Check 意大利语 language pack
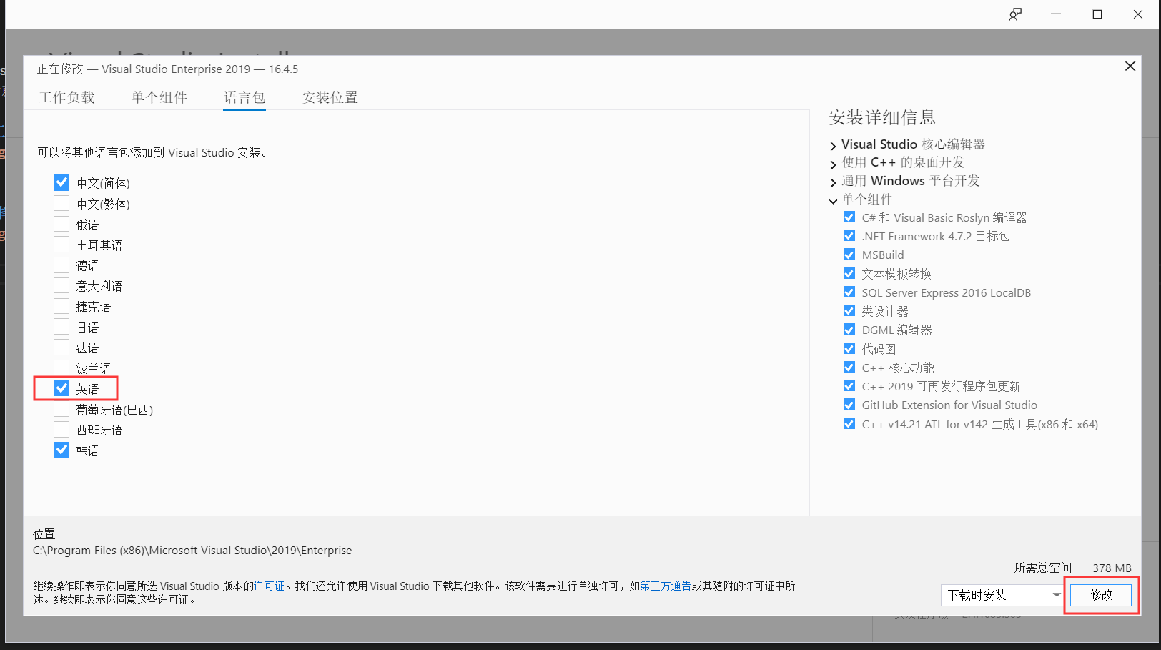This screenshot has width=1161, height=650. 61,286
